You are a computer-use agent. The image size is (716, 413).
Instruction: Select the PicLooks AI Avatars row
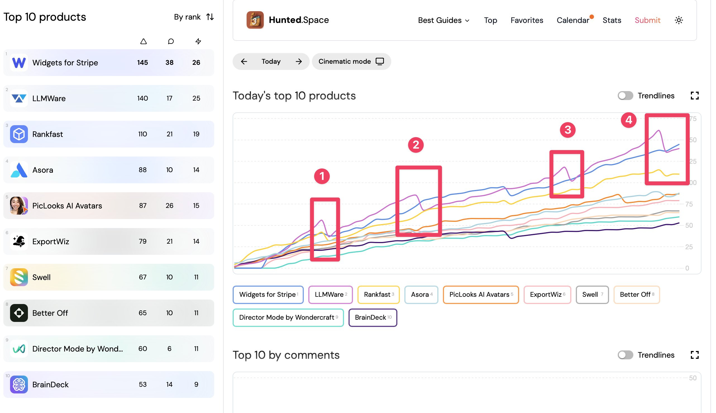pos(109,205)
